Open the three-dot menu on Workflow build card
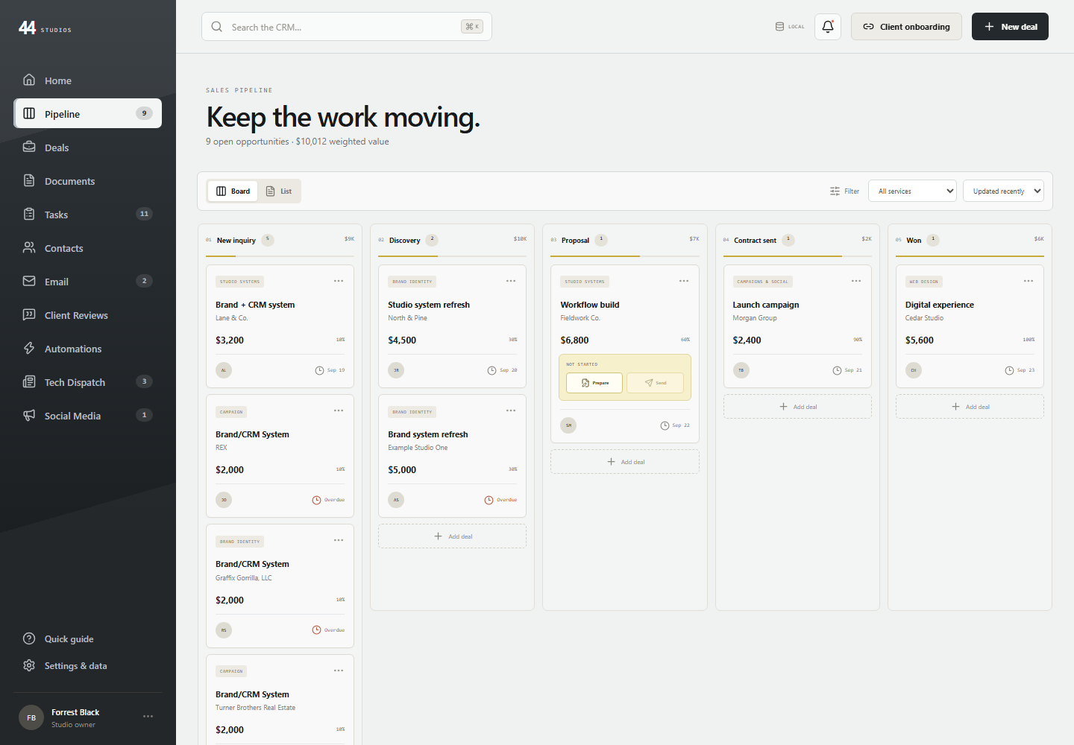1074x745 pixels. point(684,281)
